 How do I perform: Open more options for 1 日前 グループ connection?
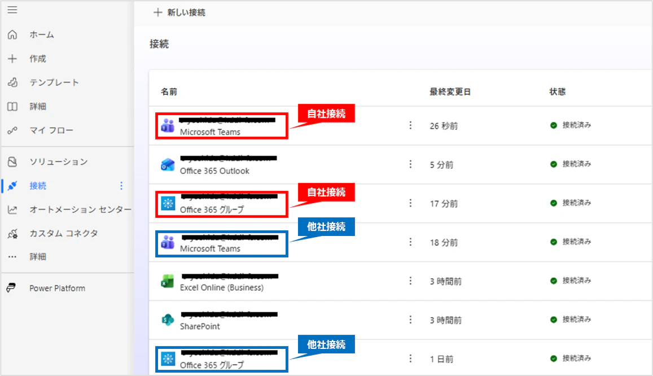[410, 358]
